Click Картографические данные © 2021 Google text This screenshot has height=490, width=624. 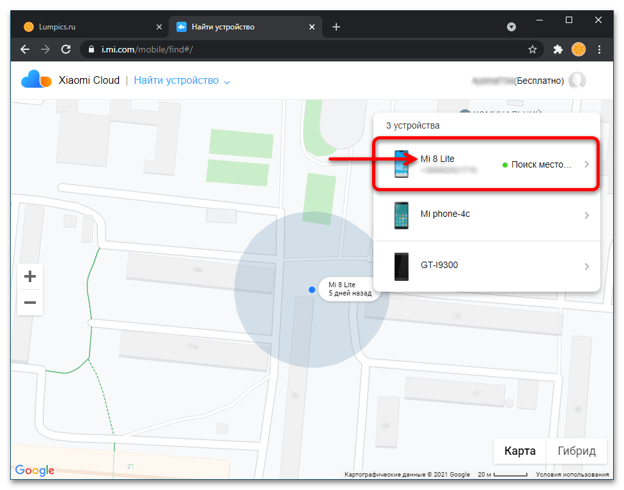click(407, 475)
